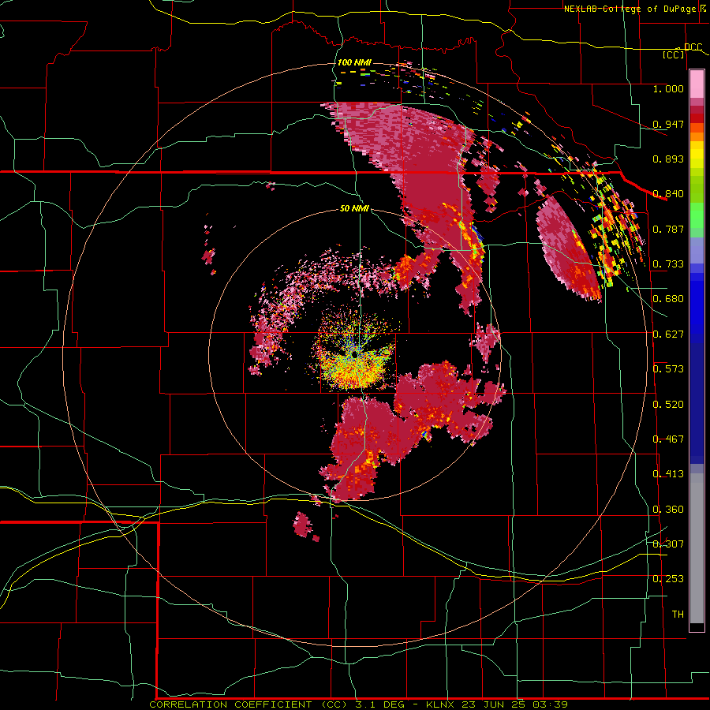
Task: Click the 0.413 color scale value
Action: [x=668, y=474]
